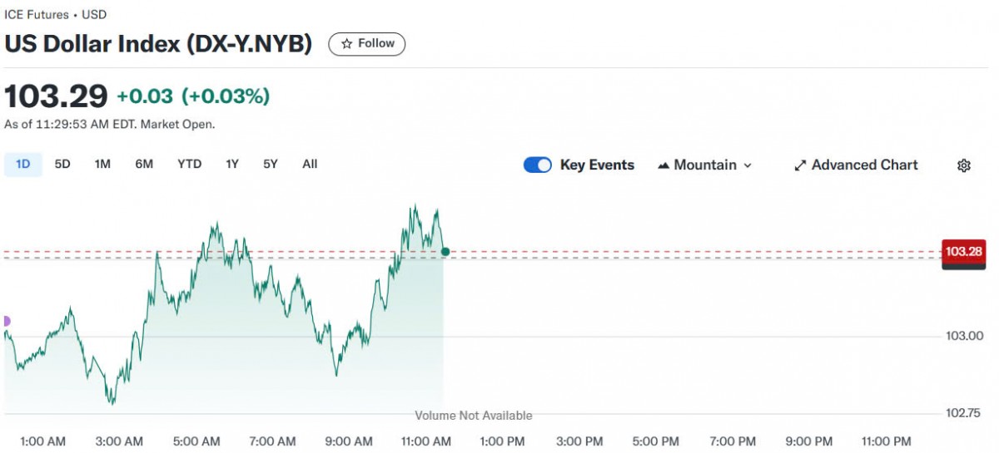The image size is (999, 453).
Task: Click the Mountain chart type icon
Action: coord(664,165)
